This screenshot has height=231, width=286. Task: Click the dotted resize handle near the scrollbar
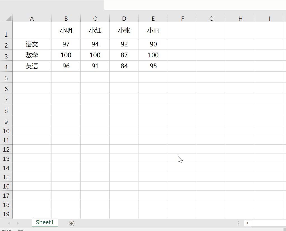click(238, 223)
